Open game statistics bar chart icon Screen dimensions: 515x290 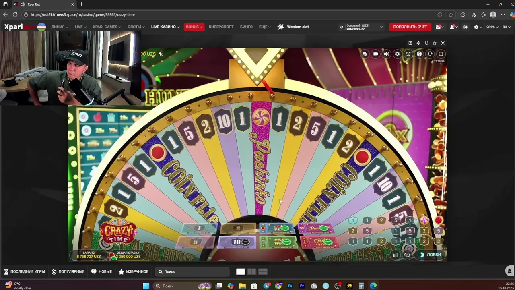tap(395, 255)
